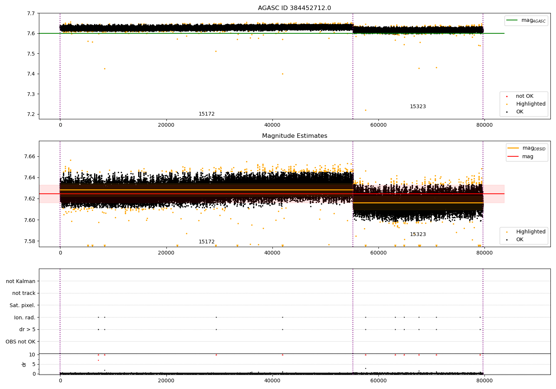Click the 'Ion. rad.' row label
This screenshot has width=556, height=389.
coord(25,317)
